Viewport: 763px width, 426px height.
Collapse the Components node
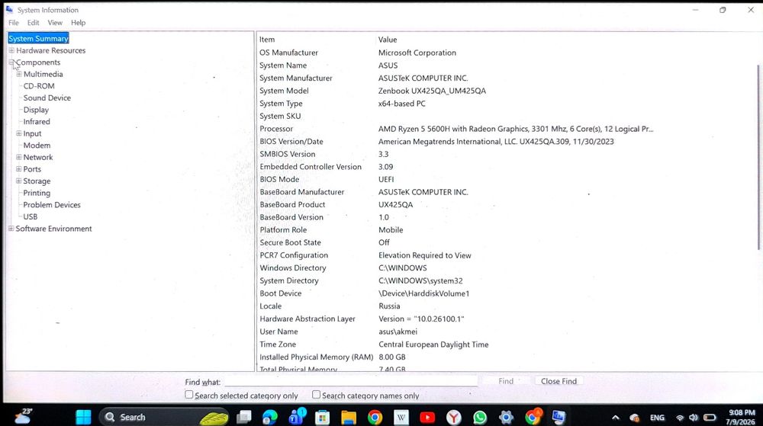tap(11, 62)
